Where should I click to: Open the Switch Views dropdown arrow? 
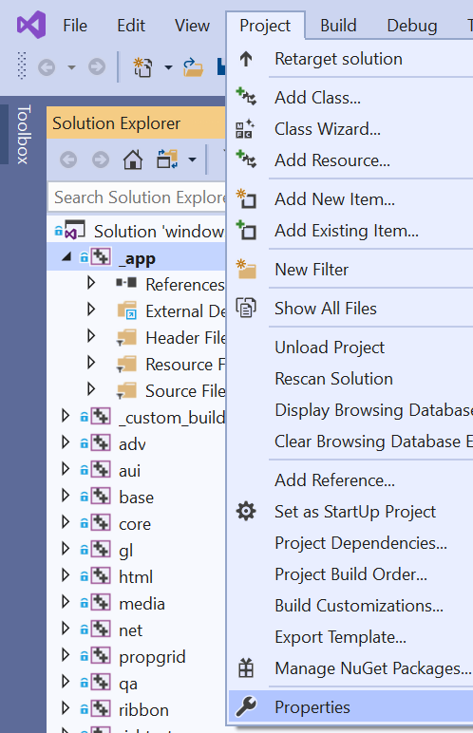pos(192,160)
